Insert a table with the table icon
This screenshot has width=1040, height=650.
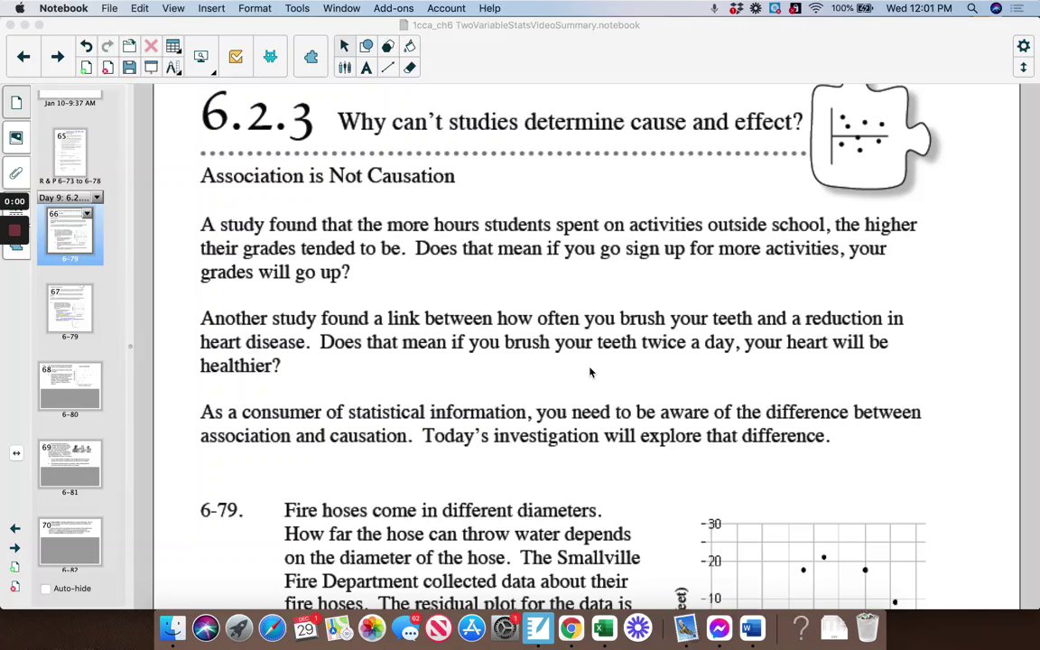coord(173,46)
